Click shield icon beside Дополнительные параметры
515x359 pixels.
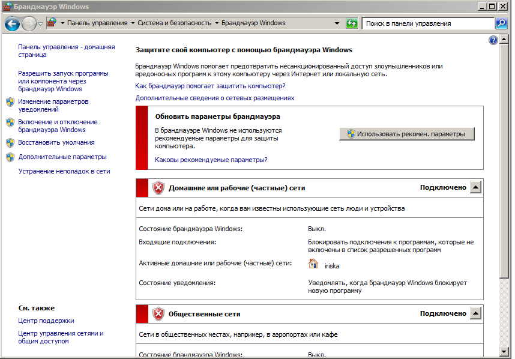pyautogui.click(x=10, y=157)
